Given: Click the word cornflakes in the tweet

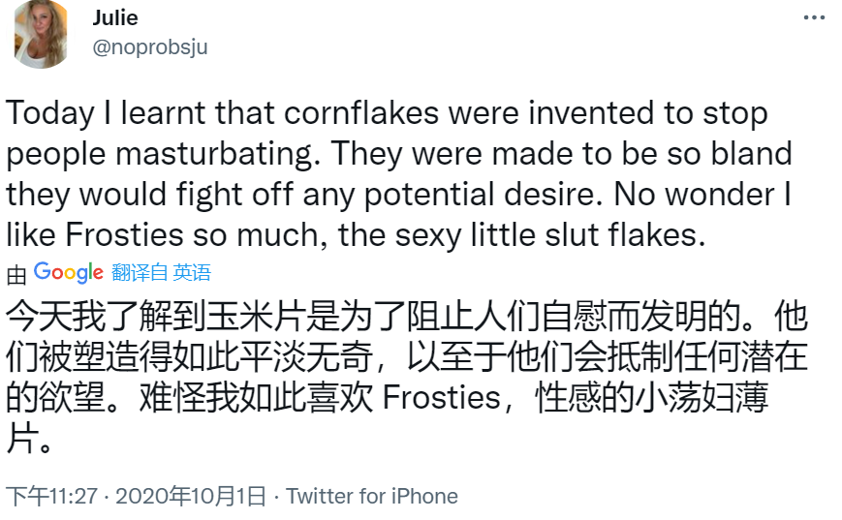Looking at the screenshot, I should pos(360,113).
